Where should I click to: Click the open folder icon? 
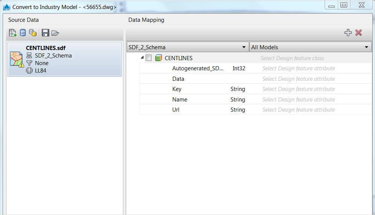point(55,33)
